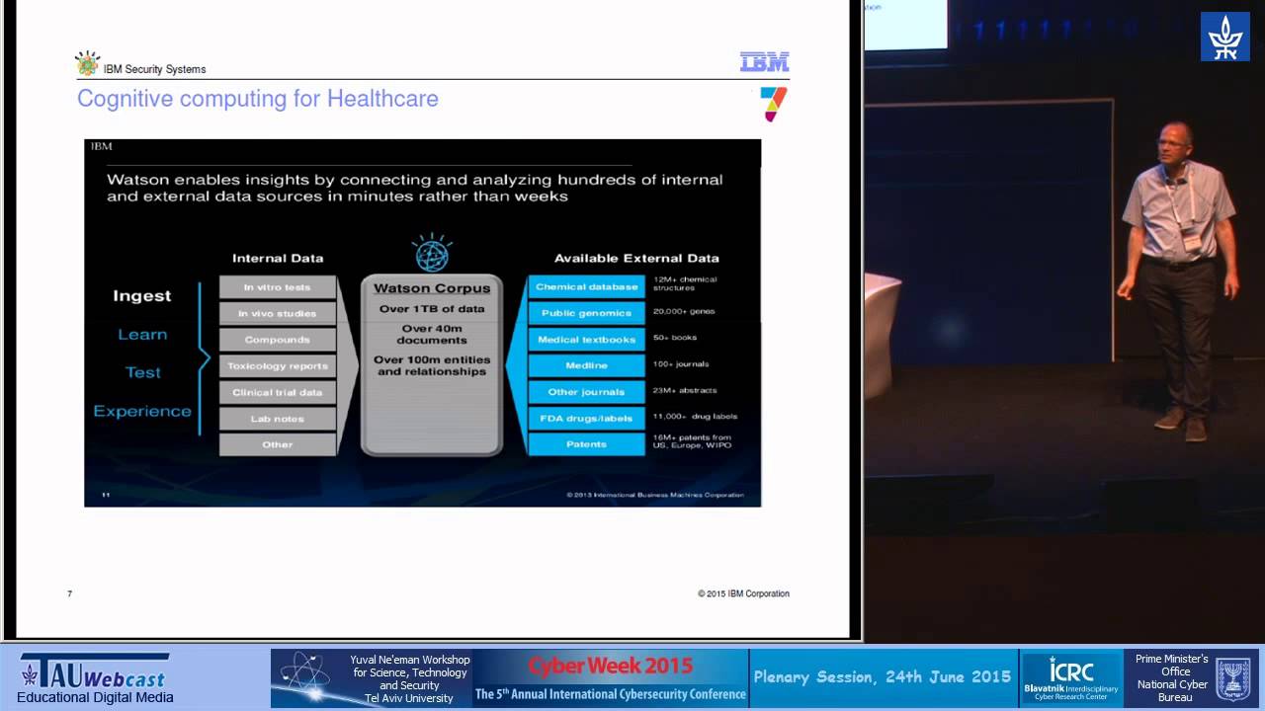Click the Plenary Session, 24th June 2015 label
Screen dimensions: 1265x711
click(x=883, y=676)
